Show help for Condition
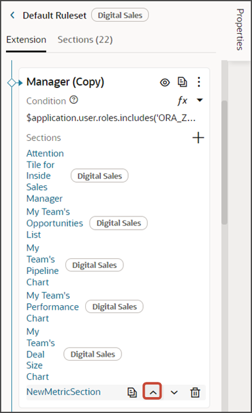The width and height of the screenshot is (252, 413). pyautogui.click(x=74, y=100)
